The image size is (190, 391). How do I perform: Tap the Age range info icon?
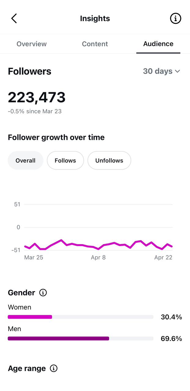[54, 368]
